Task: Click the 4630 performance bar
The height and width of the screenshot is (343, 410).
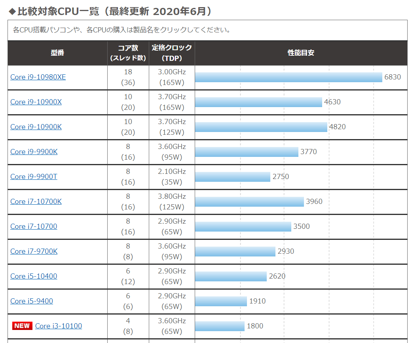Action: click(258, 102)
